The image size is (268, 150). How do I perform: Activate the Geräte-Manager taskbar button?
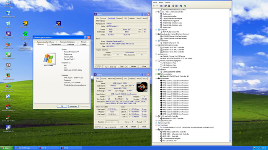(26, 148)
